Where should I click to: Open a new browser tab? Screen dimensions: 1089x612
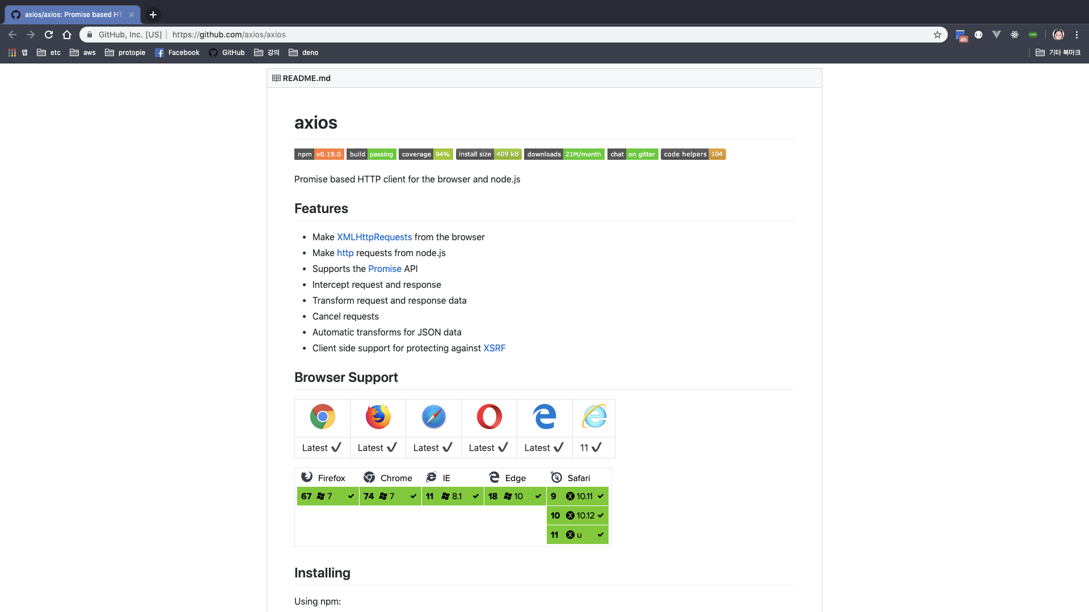pyautogui.click(x=153, y=15)
